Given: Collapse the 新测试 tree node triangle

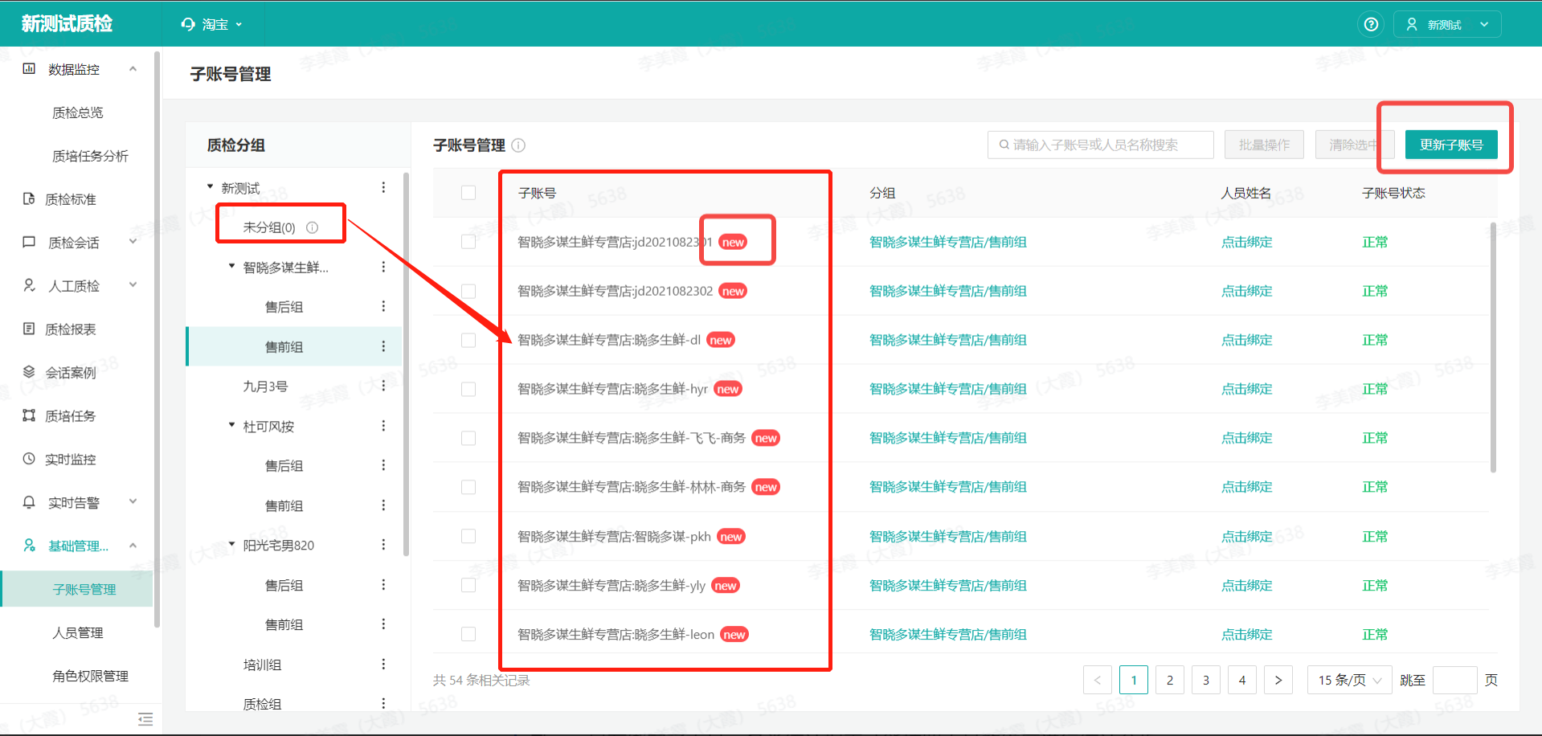Looking at the screenshot, I should (211, 187).
